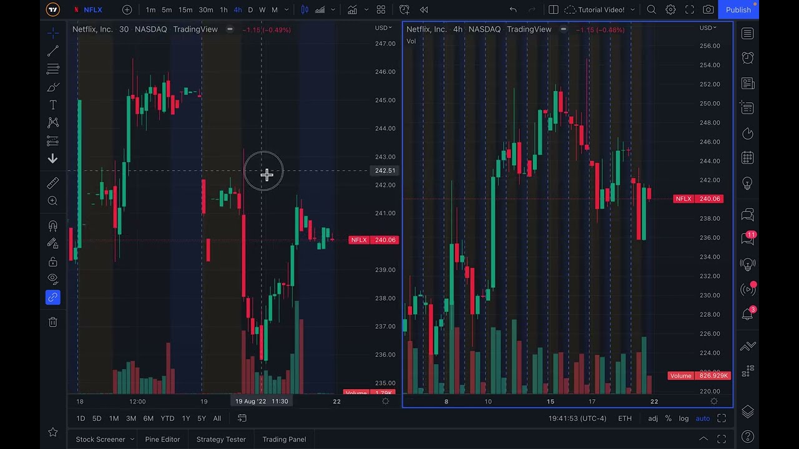Select the Text annotation tool
This screenshot has width=799, height=449.
(x=53, y=105)
